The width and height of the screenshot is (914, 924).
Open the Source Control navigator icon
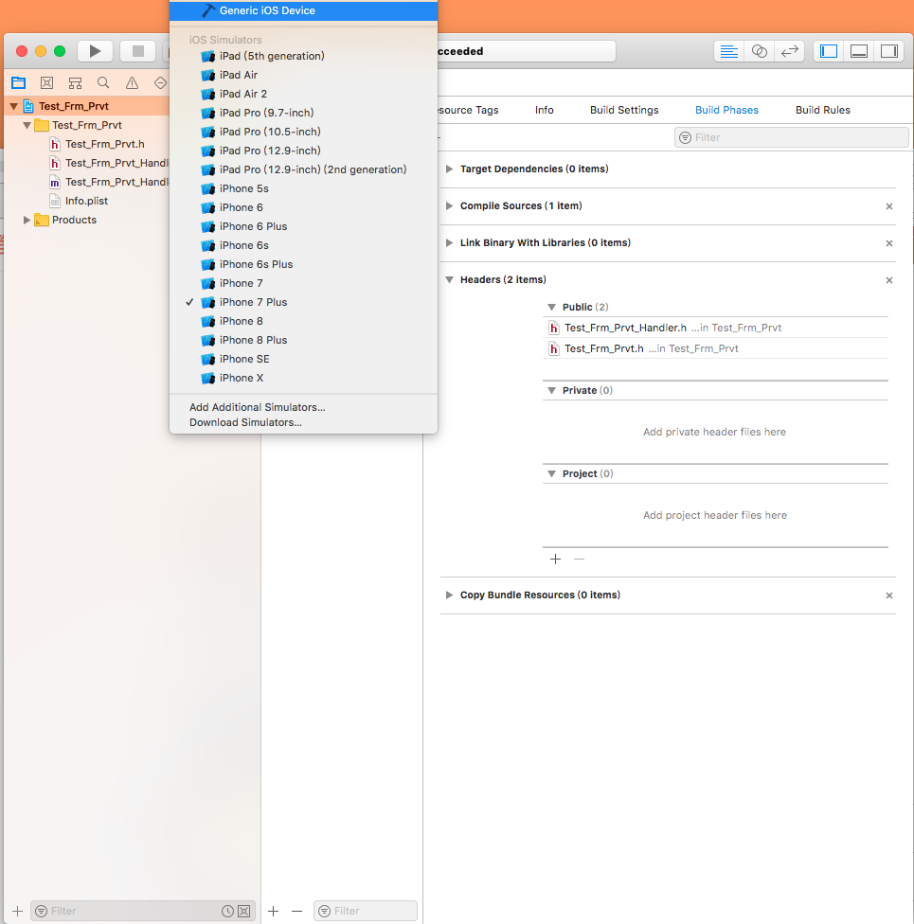[x=46, y=82]
